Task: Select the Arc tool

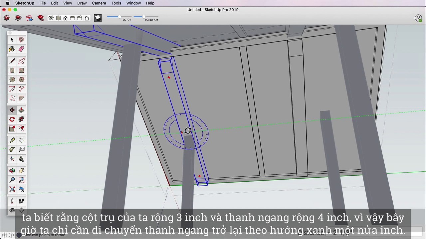Action: 12,89
